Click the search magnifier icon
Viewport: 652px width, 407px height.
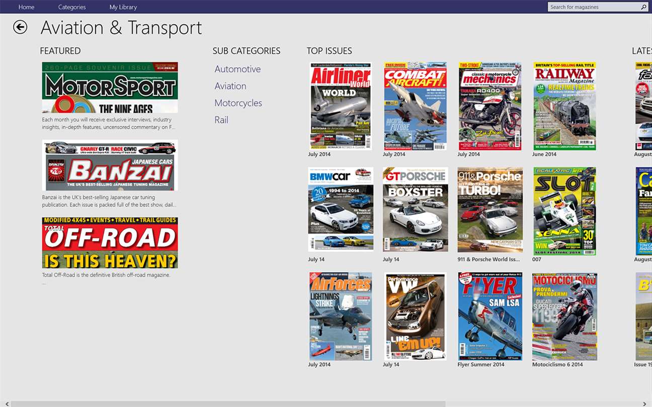pyautogui.click(x=643, y=7)
